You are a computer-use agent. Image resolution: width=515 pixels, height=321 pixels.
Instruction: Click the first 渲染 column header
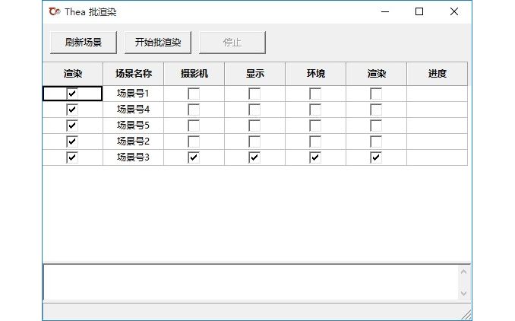(73, 74)
